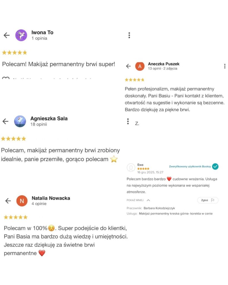Click the star rating under Agnieszka Sala
228x285 pixels.
click(13, 139)
